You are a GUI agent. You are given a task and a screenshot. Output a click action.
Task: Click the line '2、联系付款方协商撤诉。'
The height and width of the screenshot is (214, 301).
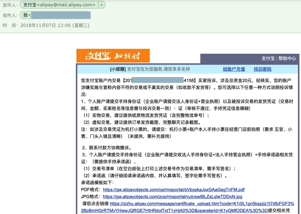(107, 148)
